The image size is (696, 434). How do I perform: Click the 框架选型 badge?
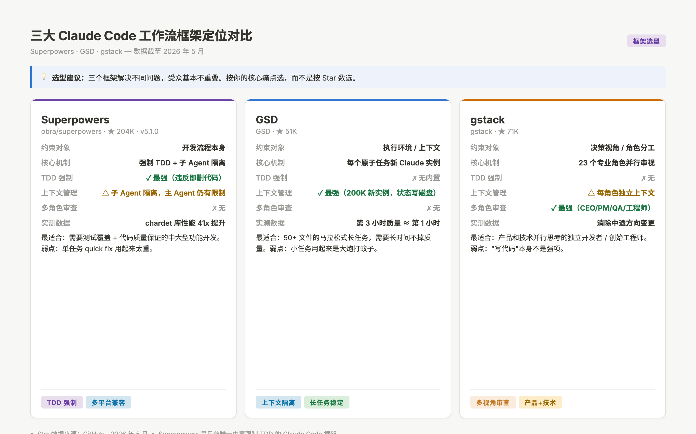tap(646, 41)
